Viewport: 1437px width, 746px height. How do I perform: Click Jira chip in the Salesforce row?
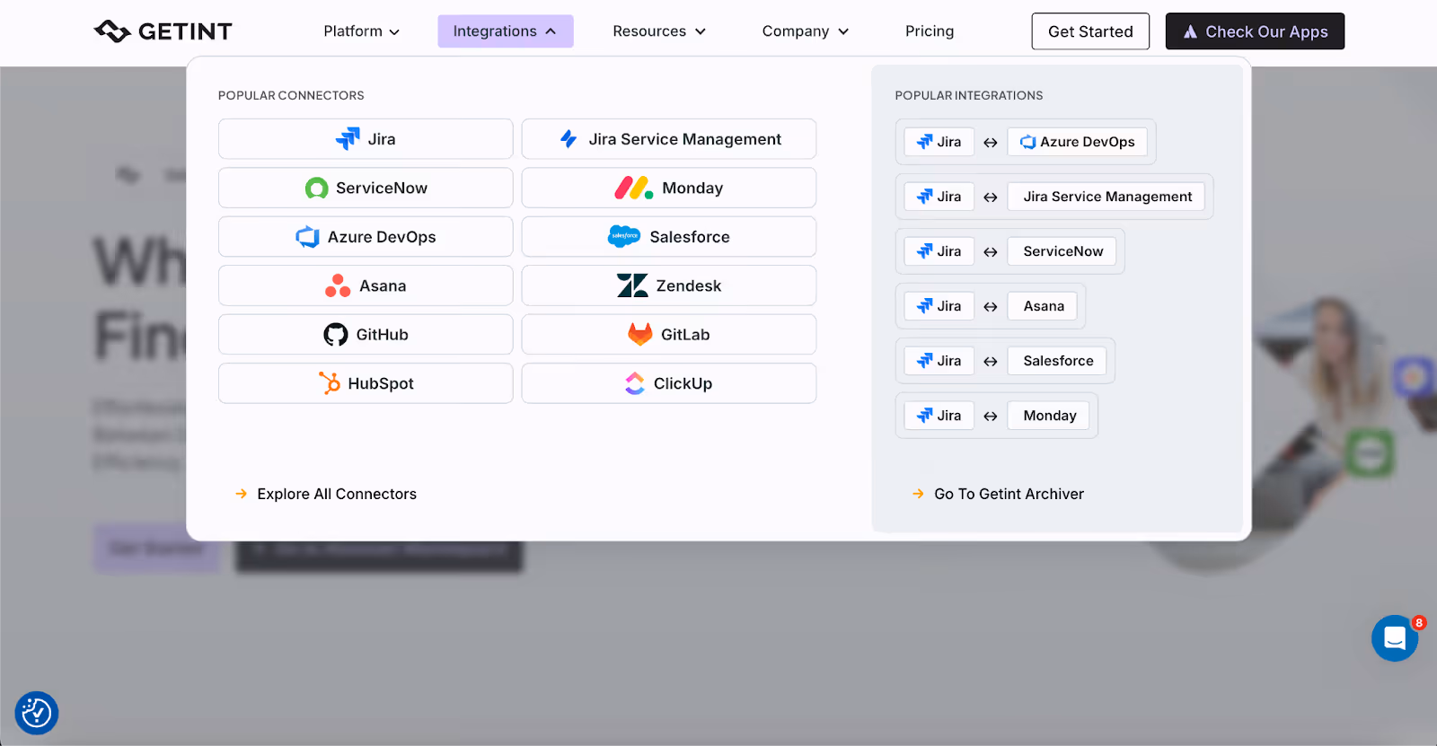click(x=939, y=361)
